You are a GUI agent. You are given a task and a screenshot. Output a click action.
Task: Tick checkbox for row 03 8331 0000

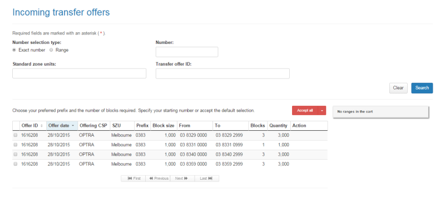[x=16, y=145]
